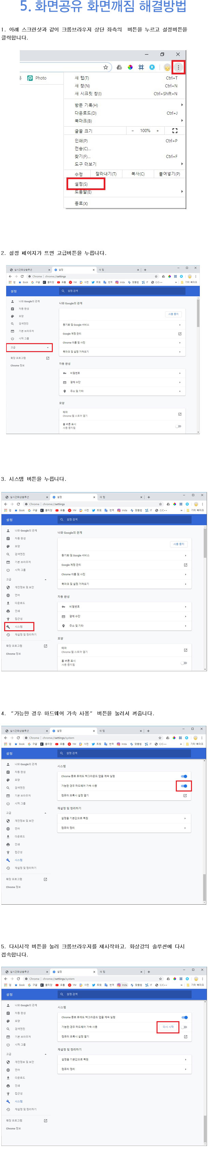Choose 종료(X) in the Chrome menu

pos(81,203)
